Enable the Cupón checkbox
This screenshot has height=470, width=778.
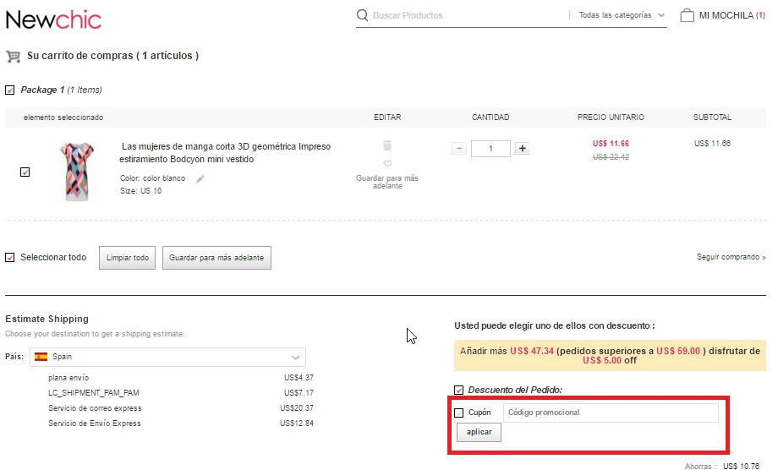click(x=459, y=413)
